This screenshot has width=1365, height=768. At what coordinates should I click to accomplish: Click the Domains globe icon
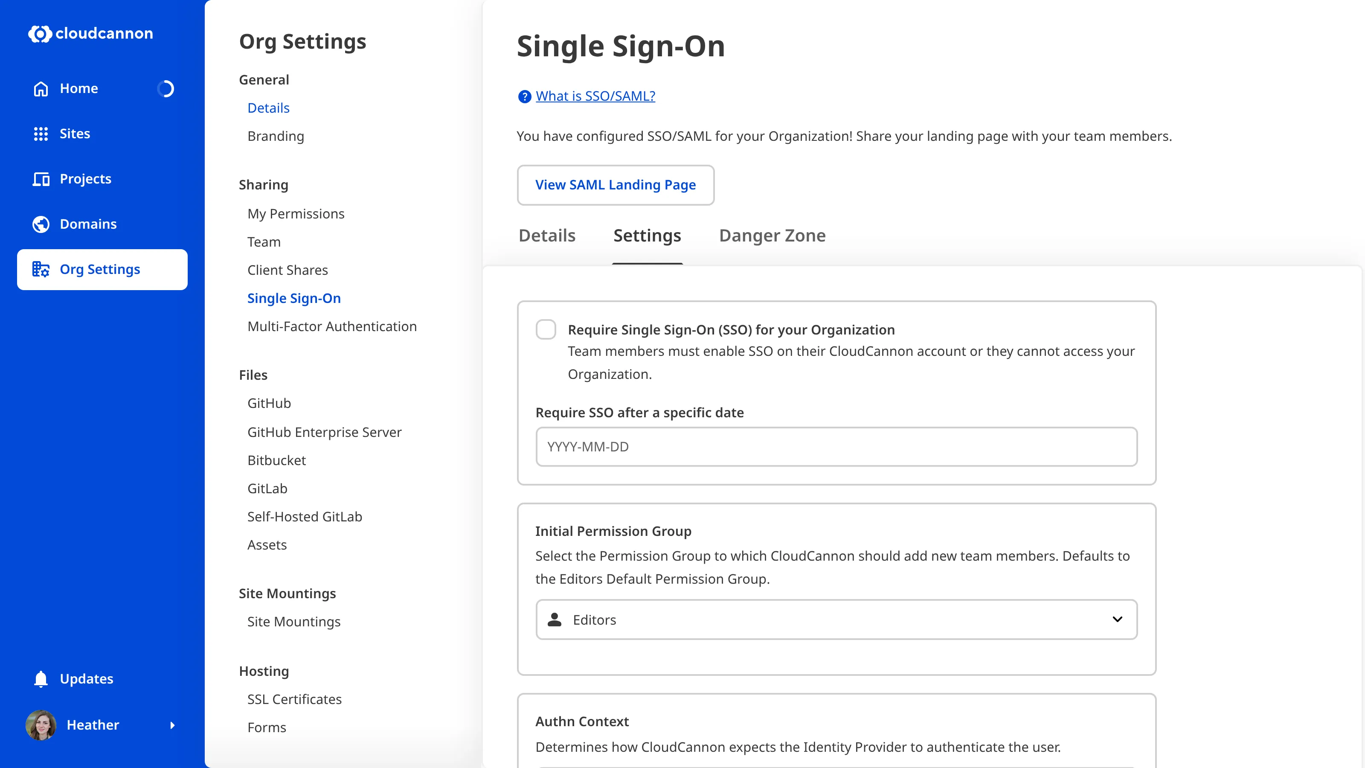click(41, 224)
